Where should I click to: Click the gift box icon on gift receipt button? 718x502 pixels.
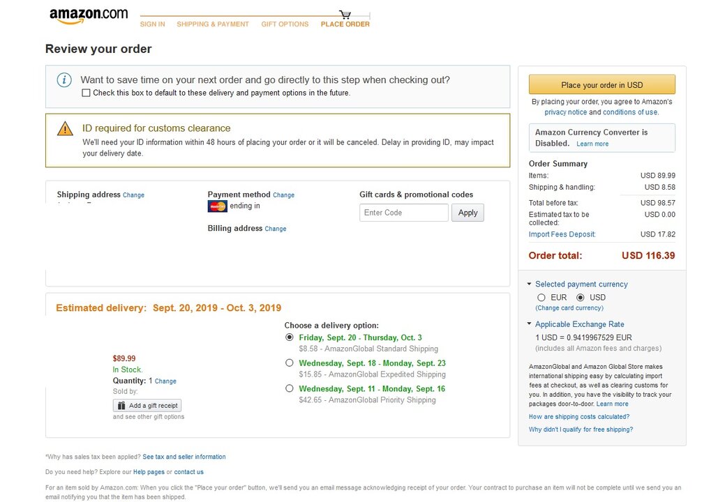point(121,406)
